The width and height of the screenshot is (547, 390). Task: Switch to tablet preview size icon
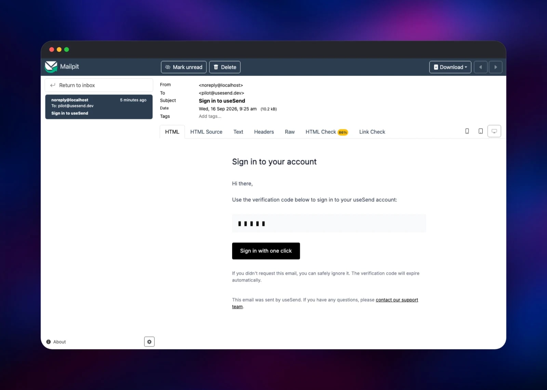481,131
